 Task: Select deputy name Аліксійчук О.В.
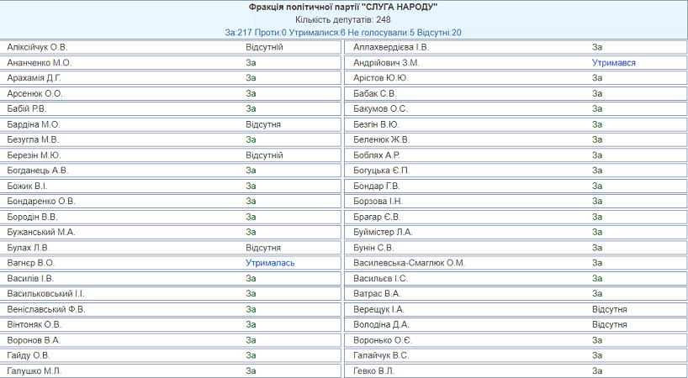37,47
